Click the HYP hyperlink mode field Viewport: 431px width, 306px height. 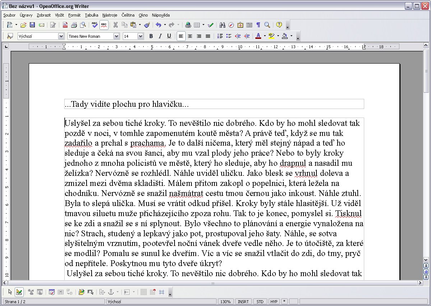274,302
